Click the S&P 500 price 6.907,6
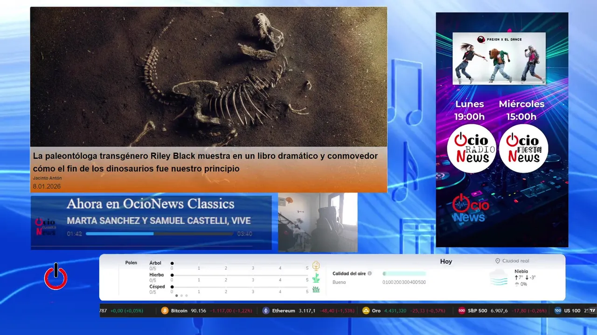This screenshot has height=335, width=597. click(x=499, y=311)
